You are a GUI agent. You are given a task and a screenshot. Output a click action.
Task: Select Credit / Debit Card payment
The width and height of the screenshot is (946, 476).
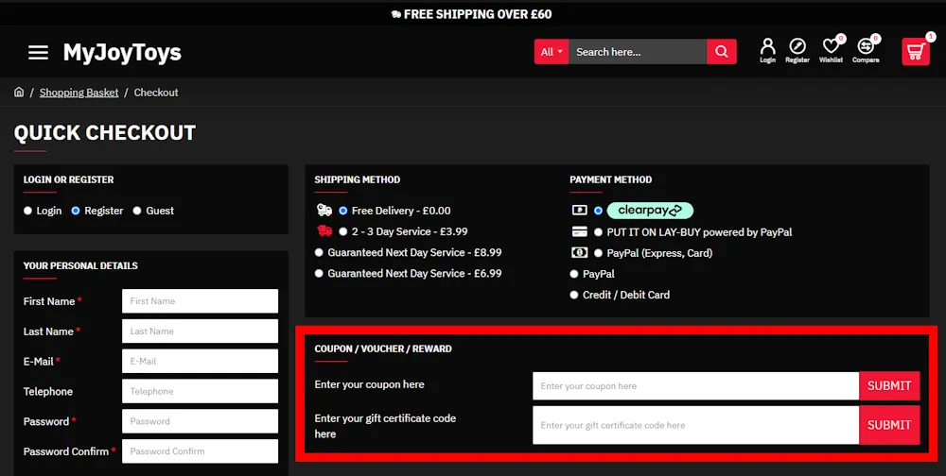click(x=574, y=296)
